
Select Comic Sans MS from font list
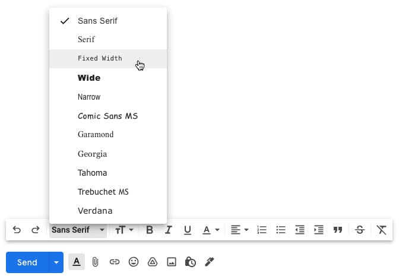[108, 116]
